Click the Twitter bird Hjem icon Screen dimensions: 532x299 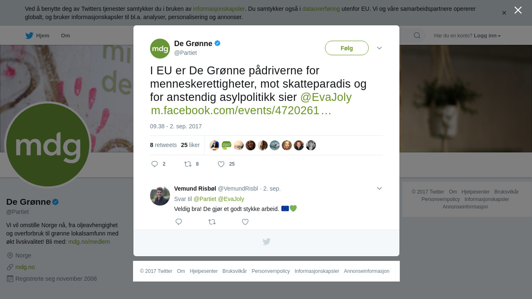click(x=29, y=36)
